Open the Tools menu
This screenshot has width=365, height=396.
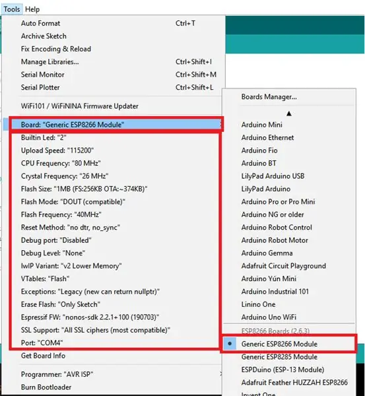pos(12,9)
